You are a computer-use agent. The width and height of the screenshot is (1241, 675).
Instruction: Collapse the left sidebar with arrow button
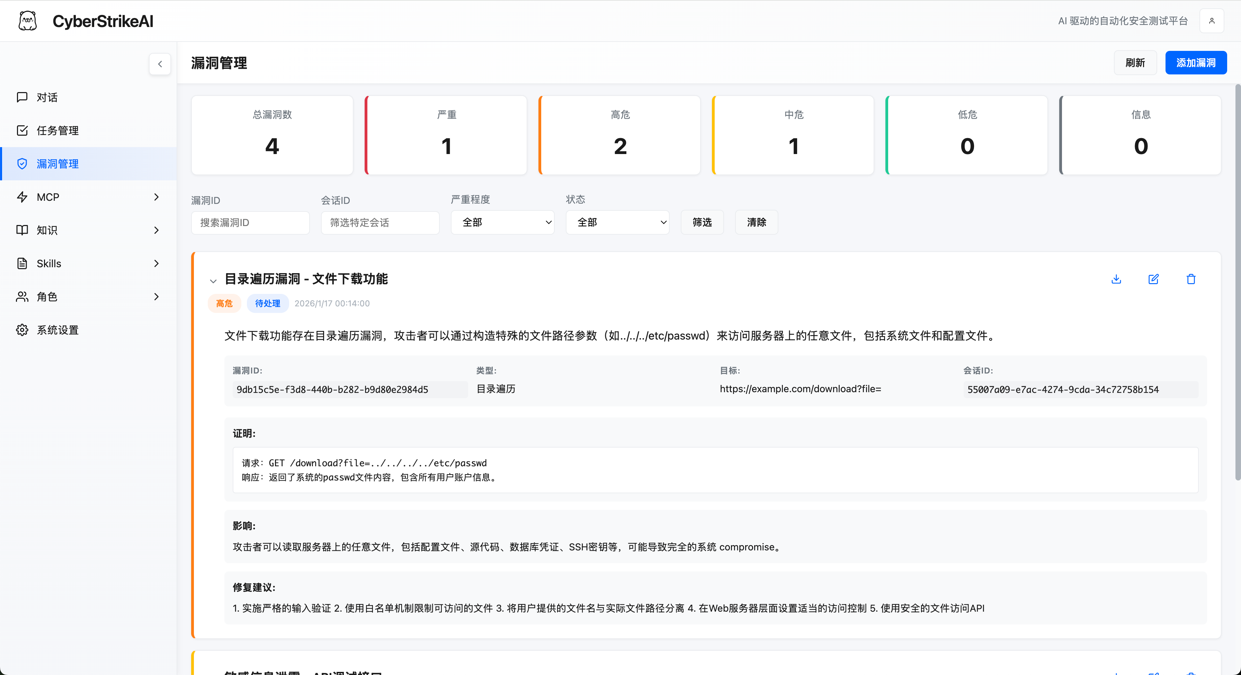click(160, 64)
